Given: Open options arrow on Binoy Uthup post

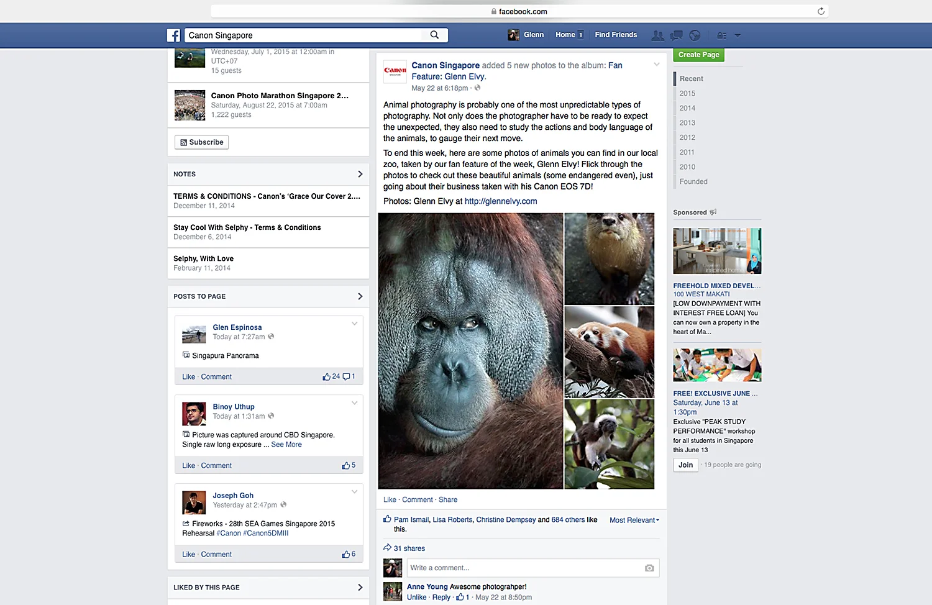Looking at the screenshot, I should coord(354,403).
